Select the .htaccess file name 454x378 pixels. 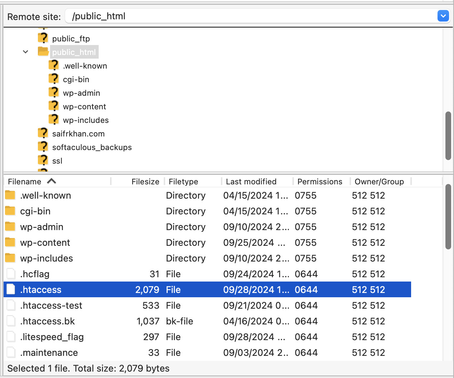[x=41, y=290]
